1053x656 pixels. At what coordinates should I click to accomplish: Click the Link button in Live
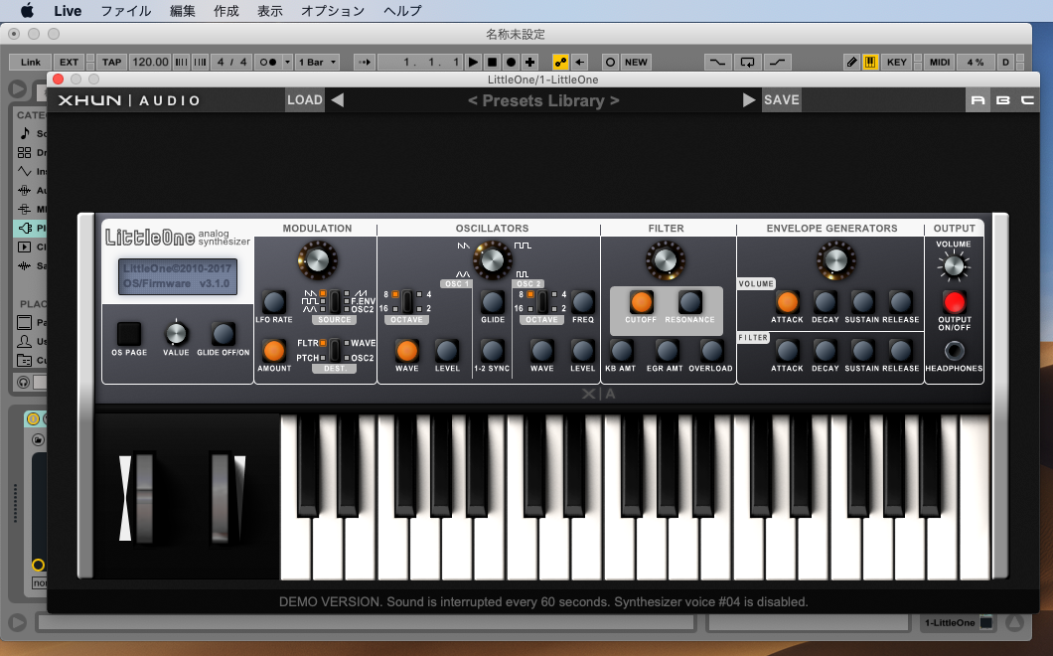pos(30,62)
